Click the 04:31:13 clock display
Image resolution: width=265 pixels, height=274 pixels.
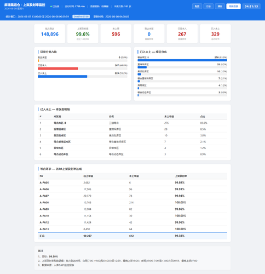[x=251, y=7]
